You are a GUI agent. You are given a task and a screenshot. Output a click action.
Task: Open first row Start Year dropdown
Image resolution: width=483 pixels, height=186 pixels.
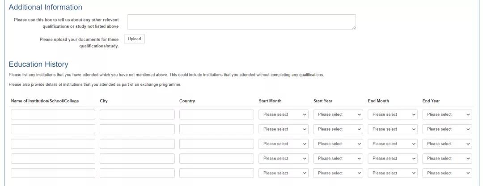click(x=338, y=114)
